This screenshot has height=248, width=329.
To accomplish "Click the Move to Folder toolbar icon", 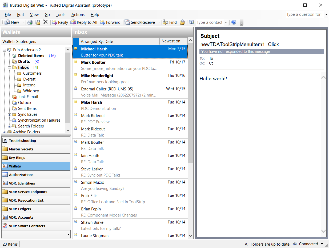I will point(38,22).
